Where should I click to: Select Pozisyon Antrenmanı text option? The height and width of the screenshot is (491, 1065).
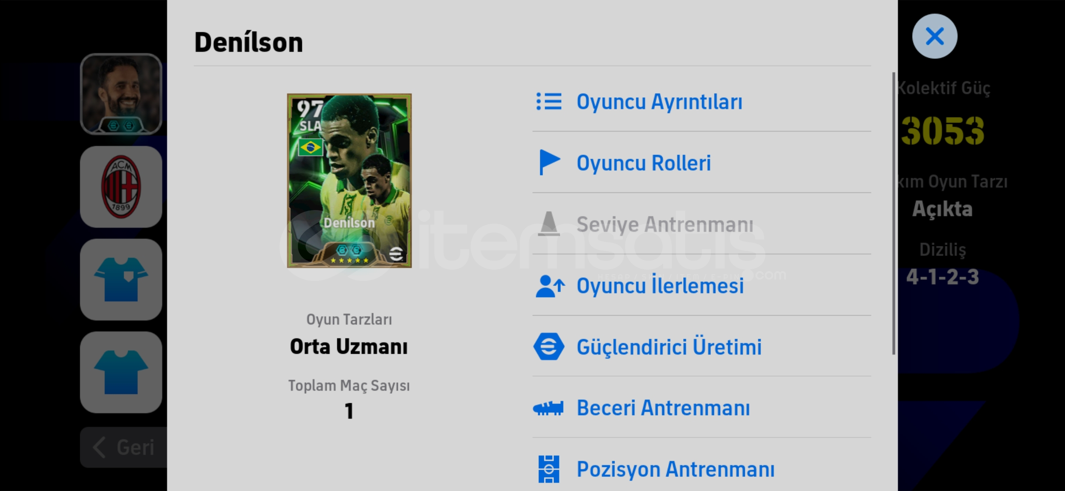click(675, 469)
